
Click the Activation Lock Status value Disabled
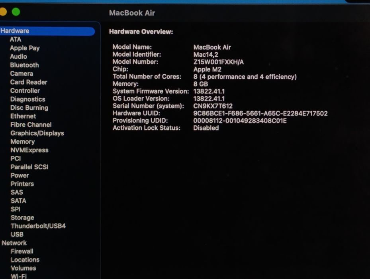[206, 128]
